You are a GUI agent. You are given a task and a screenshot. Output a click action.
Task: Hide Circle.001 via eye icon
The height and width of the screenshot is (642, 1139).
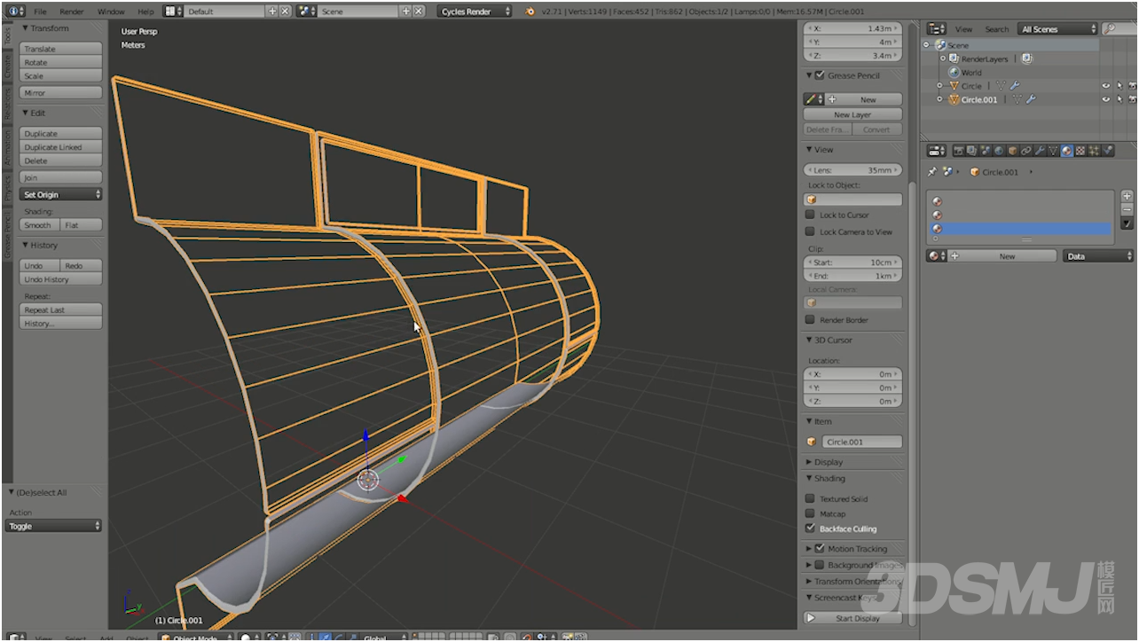point(1106,99)
